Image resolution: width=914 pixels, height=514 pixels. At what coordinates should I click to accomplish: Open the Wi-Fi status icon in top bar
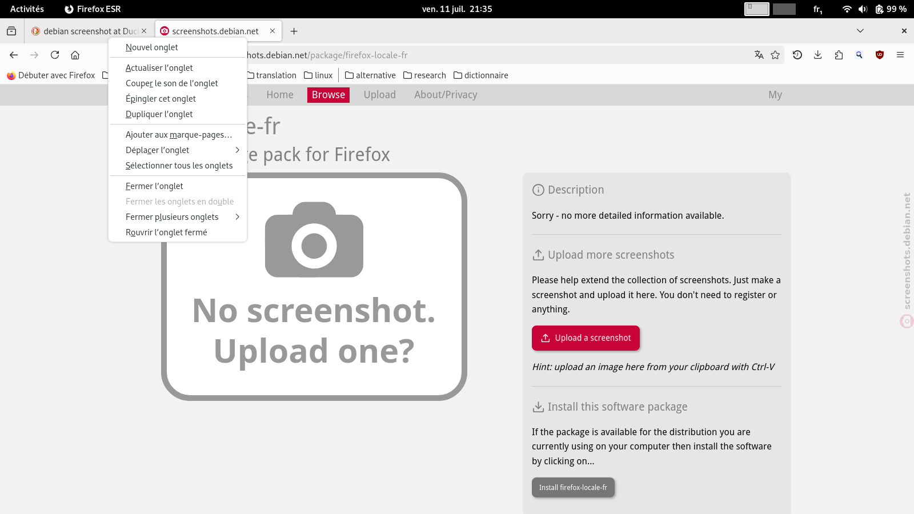(x=847, y=9)
